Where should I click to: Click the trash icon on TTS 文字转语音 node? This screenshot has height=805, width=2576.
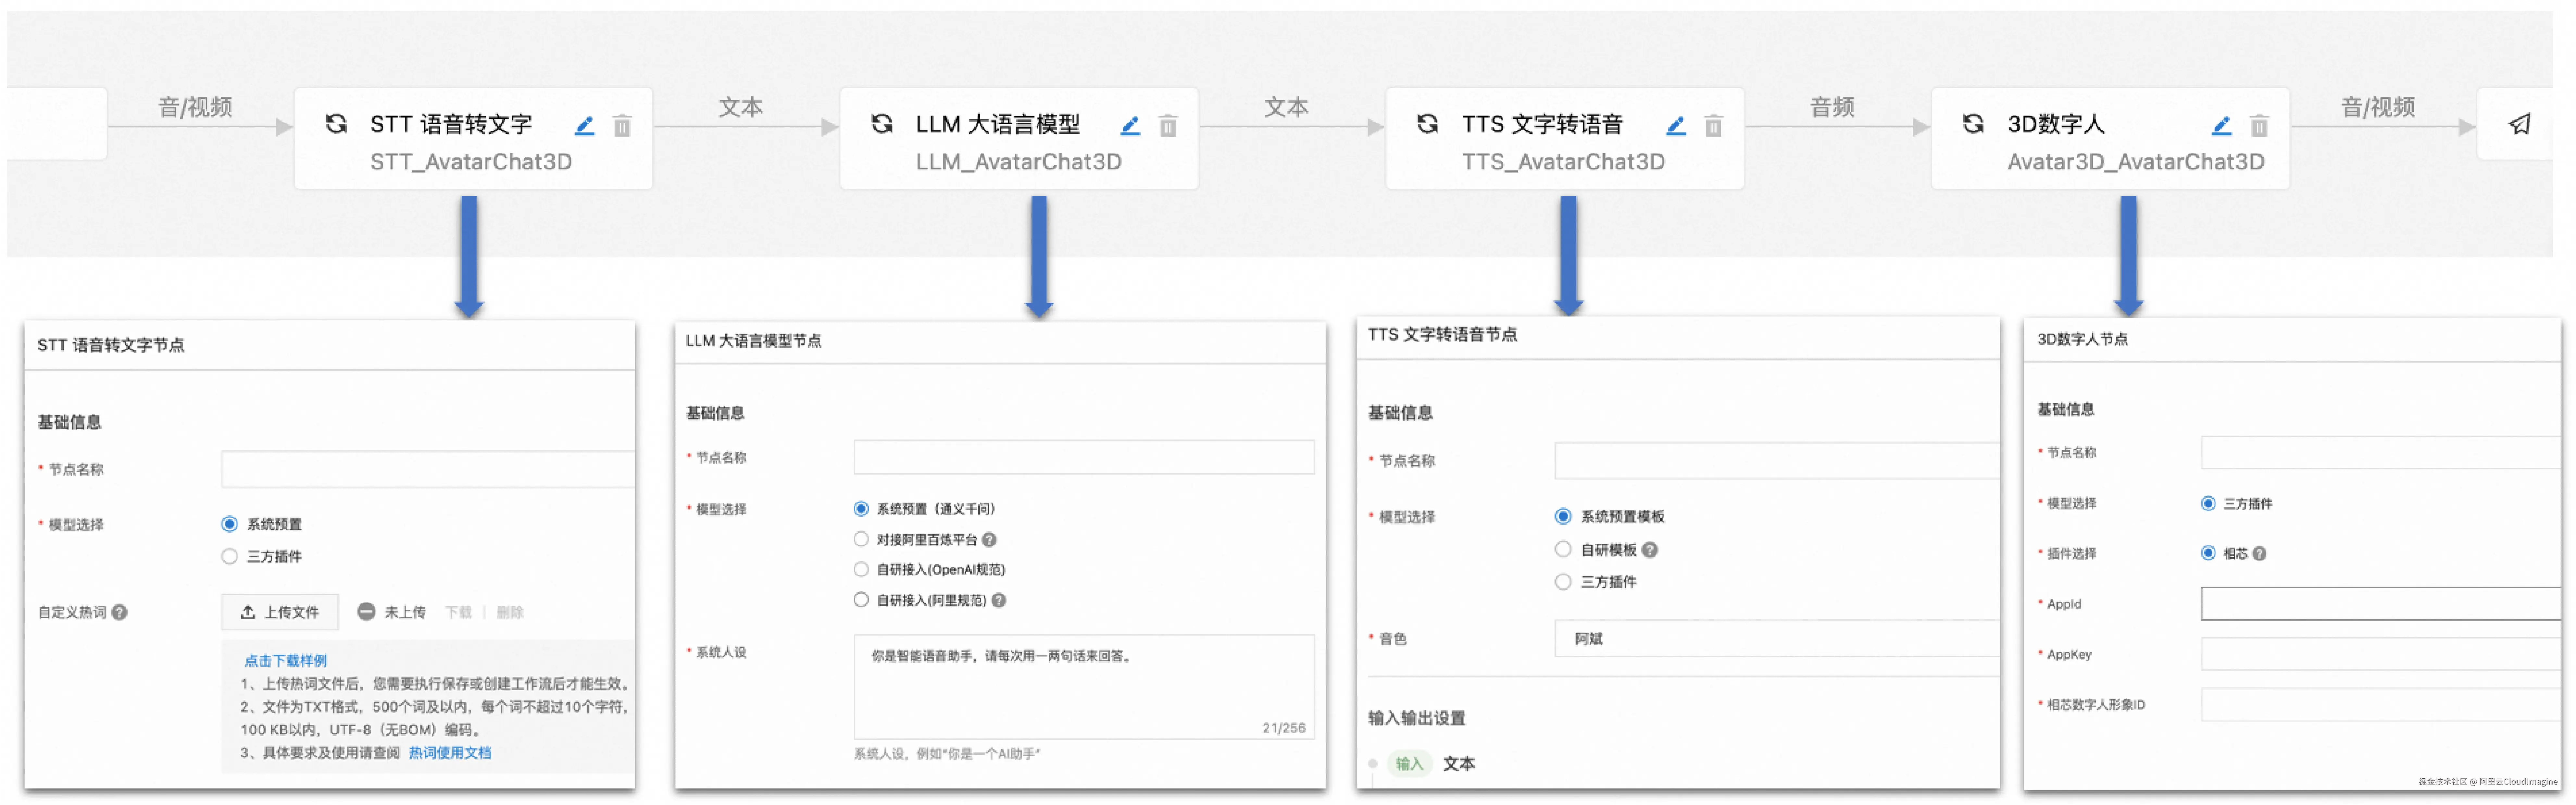(1714, 126)
